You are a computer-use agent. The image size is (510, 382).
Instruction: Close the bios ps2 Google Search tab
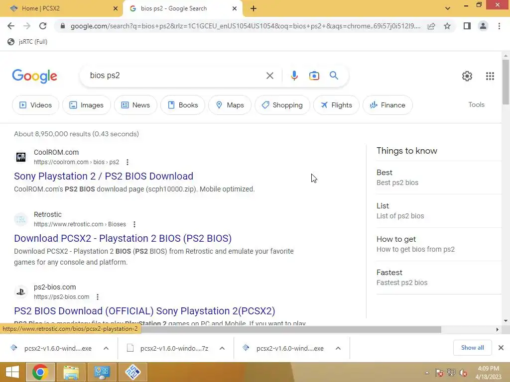click(235, 8)
